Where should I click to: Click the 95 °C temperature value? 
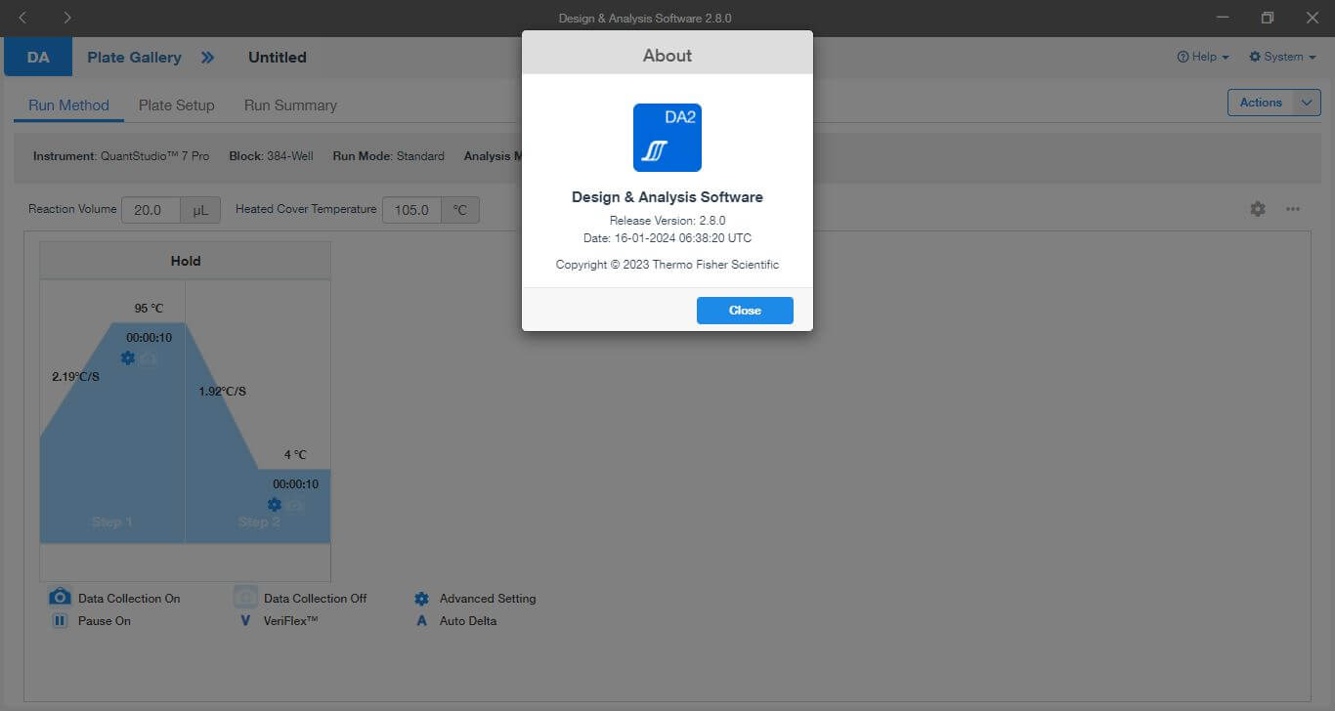click(x=149, y=309)
